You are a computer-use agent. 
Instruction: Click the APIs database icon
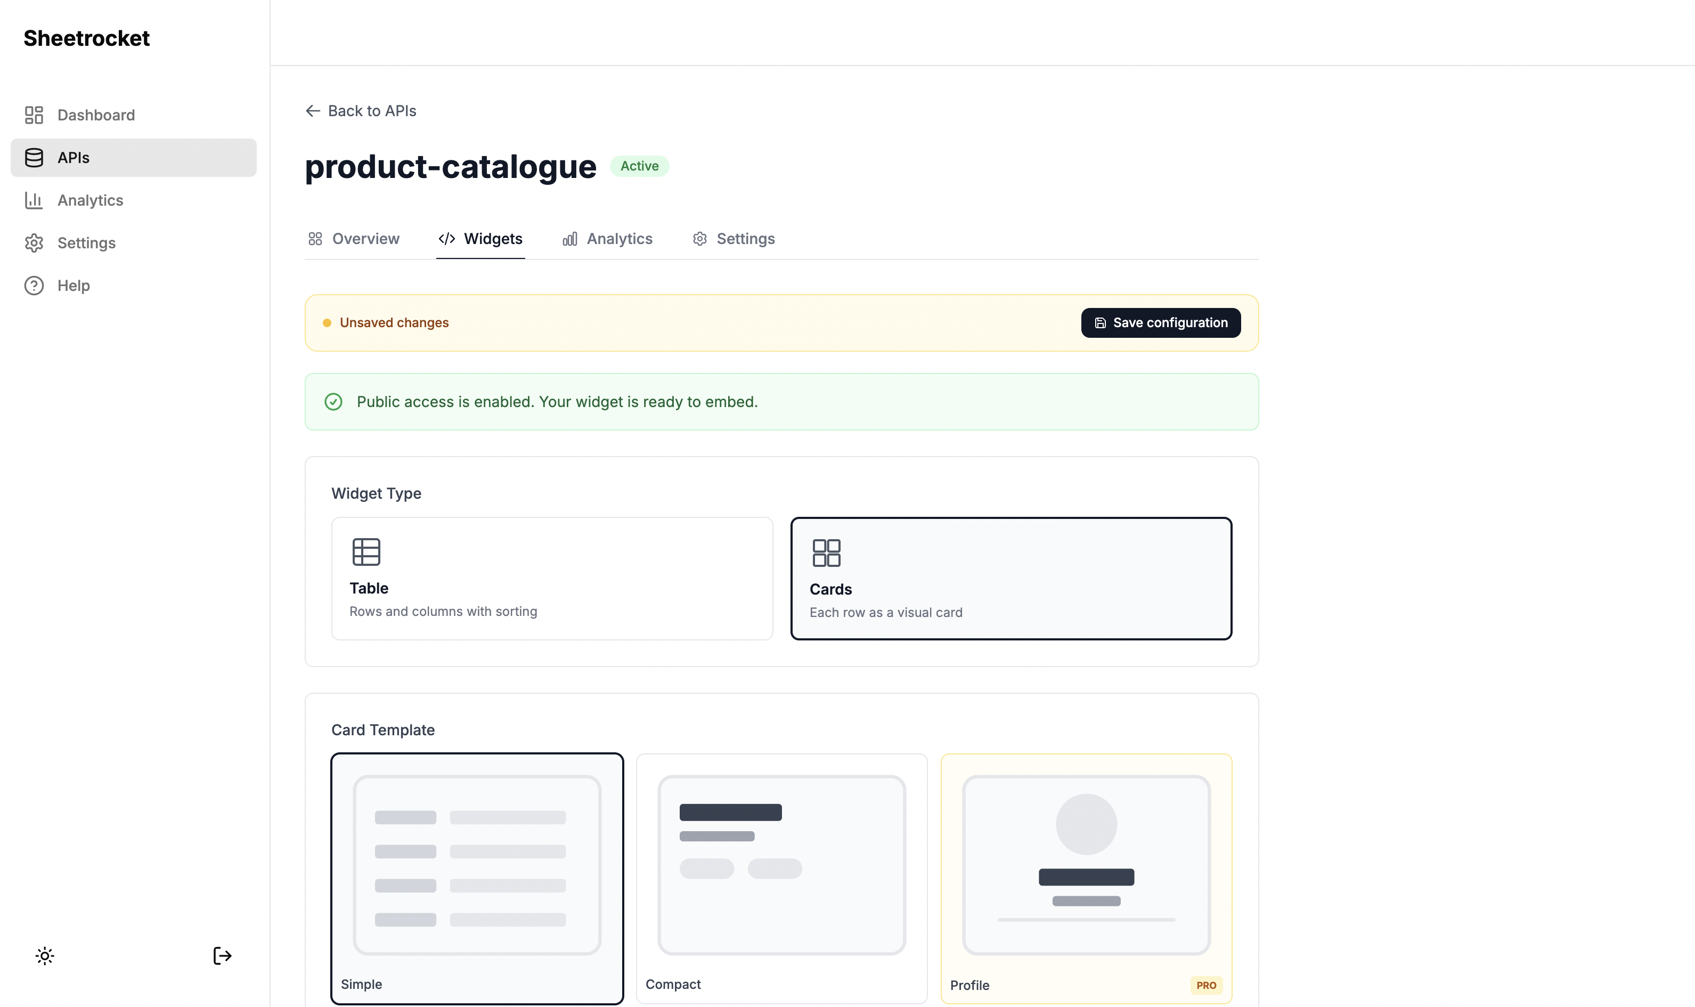[x=34, y=157]
